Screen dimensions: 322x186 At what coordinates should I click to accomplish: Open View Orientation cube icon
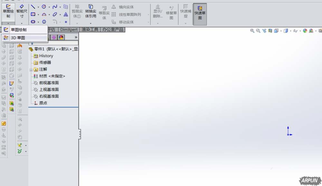pos(276,31)
